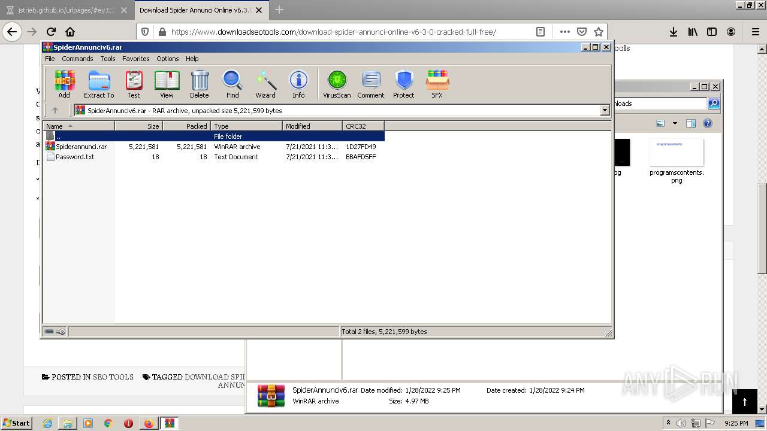
Task: Sort by the Name column header
Action: click(x=79, y=126)
